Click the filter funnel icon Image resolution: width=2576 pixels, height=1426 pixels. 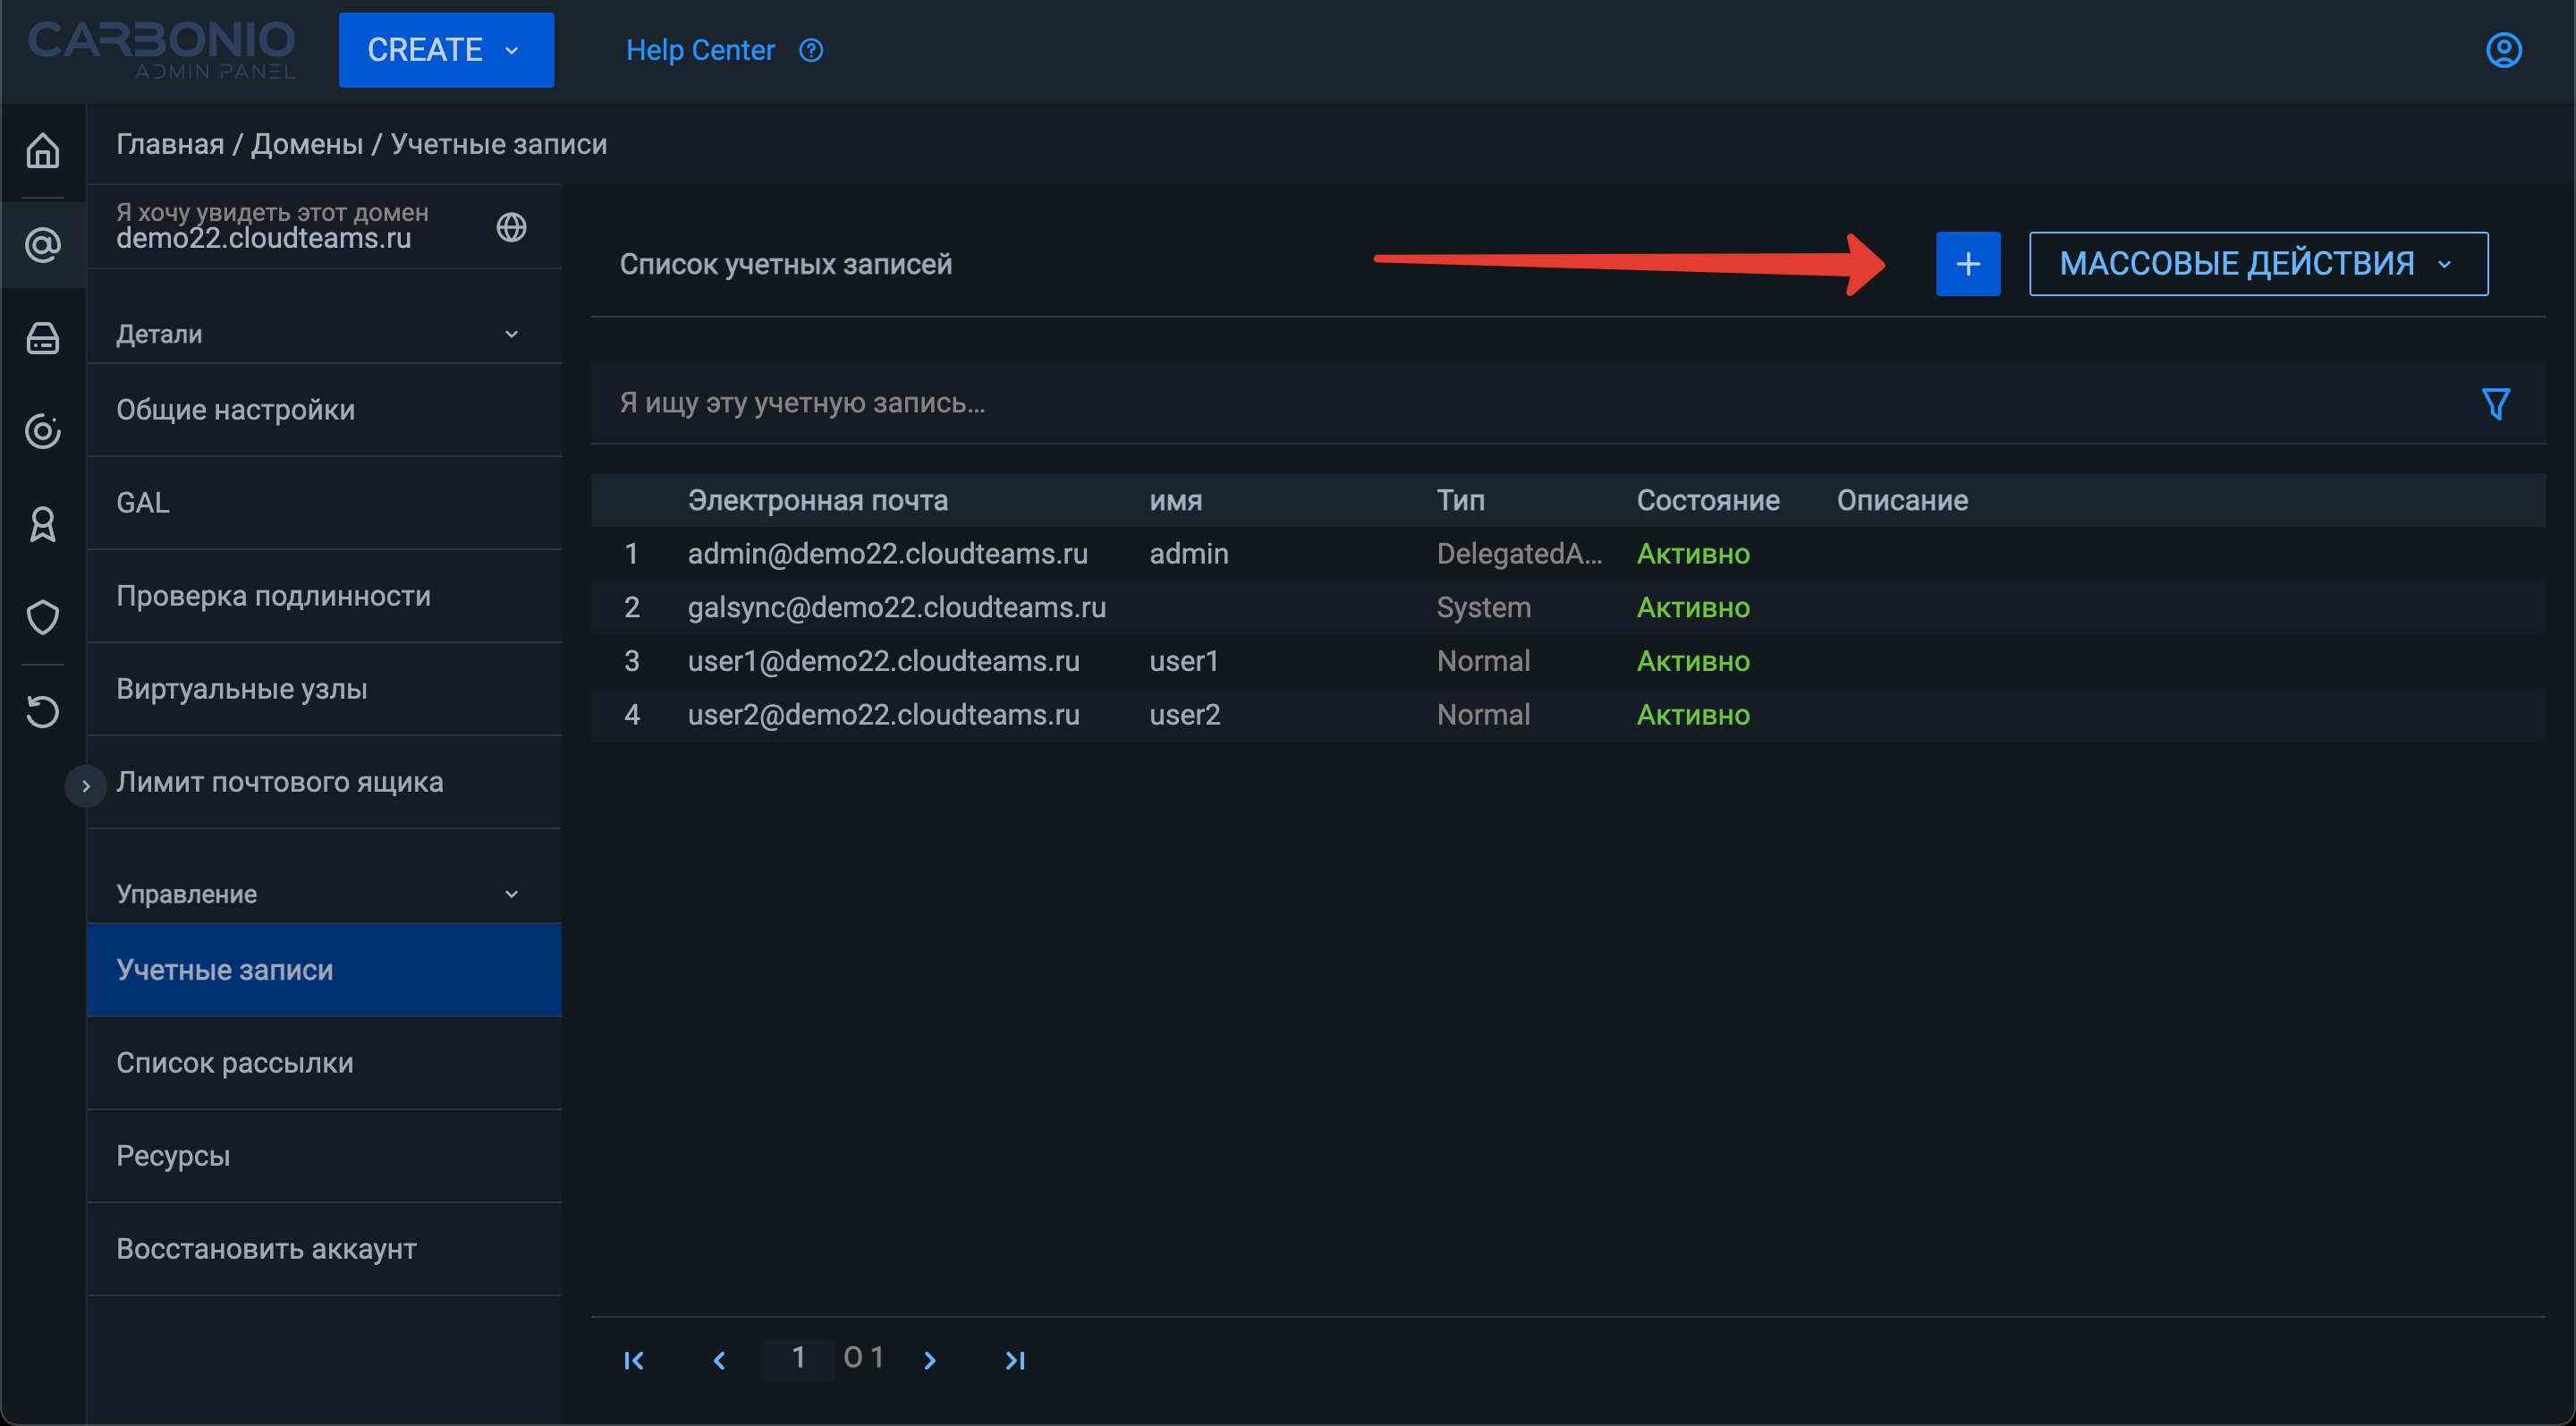[x=2495, y=403]
